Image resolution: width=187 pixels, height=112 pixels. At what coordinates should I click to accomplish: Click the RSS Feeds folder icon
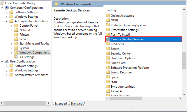[x=108, y=44]
